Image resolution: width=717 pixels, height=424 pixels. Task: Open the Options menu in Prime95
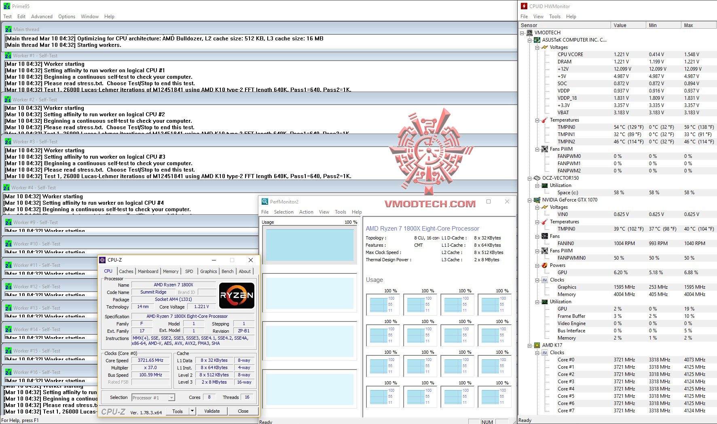tap(67, 17)
